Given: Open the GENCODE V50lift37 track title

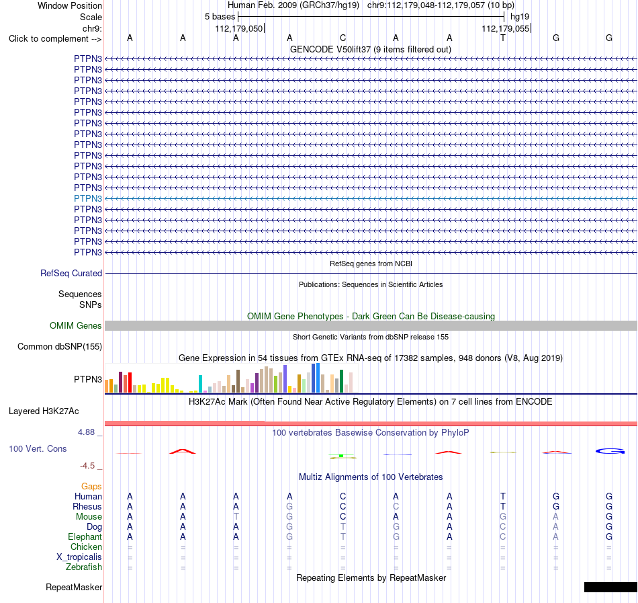Looking at the screenshot, I should pos(371,49).
